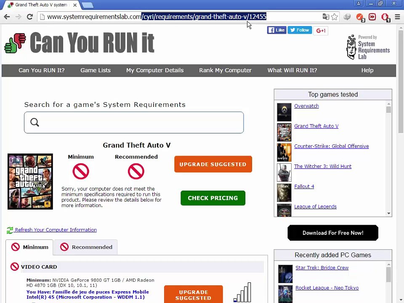Open The Witcher 3: Wild Hunt link
Viewport: 404px width, 303px height.
[x=323, y=167]
